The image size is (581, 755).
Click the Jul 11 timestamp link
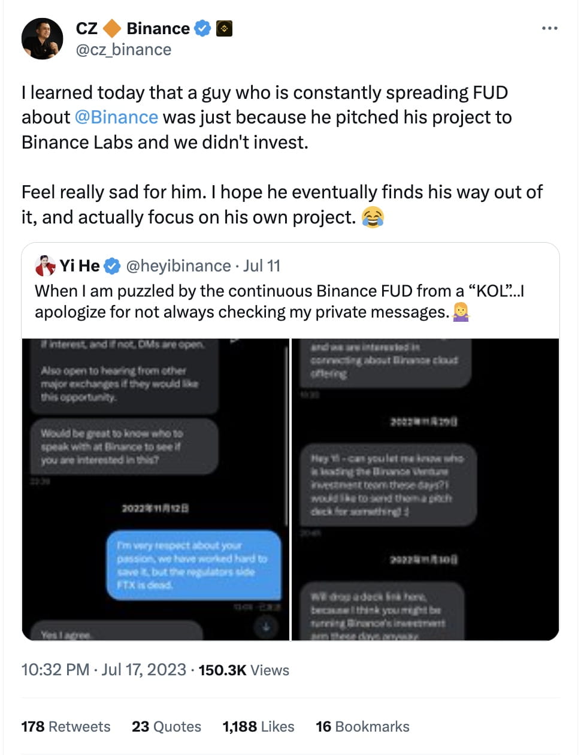click(262, 265)
